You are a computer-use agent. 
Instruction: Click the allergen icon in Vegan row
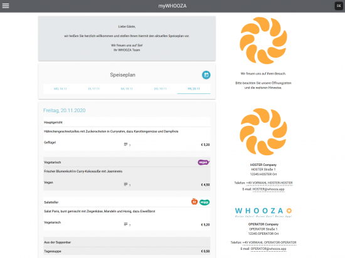pos(126,184)
